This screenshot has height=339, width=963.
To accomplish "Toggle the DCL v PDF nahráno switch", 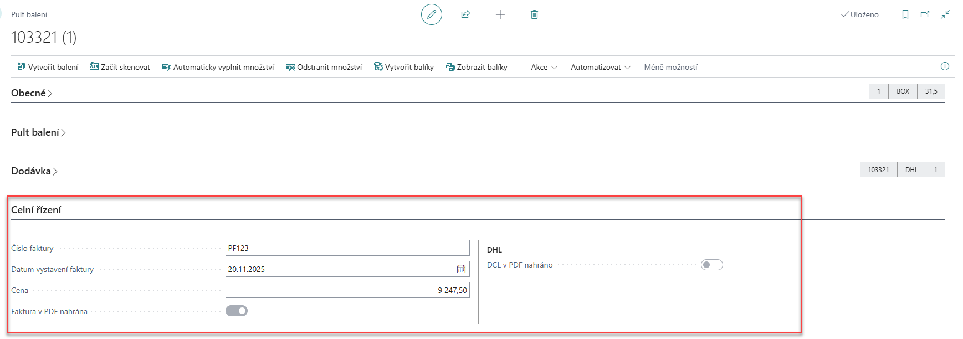I will 711,265.
